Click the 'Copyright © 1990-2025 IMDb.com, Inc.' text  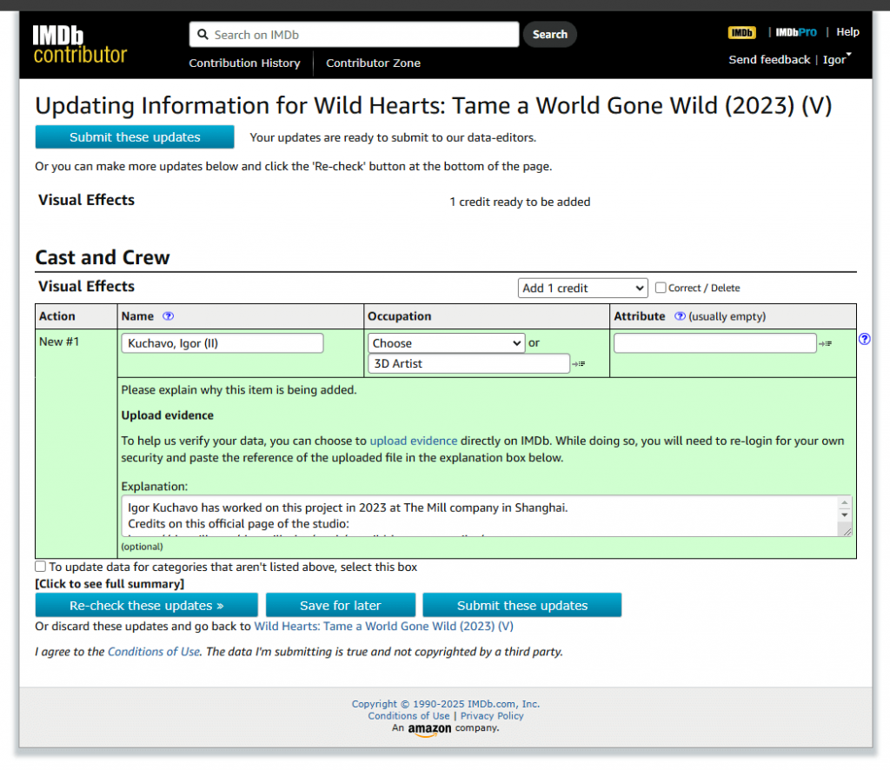coord(446,704)
